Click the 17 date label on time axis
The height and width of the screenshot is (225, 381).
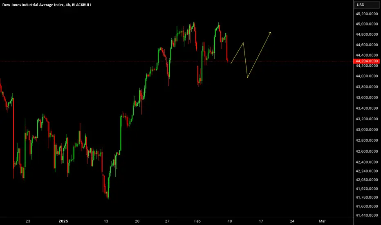pos(261,221)
